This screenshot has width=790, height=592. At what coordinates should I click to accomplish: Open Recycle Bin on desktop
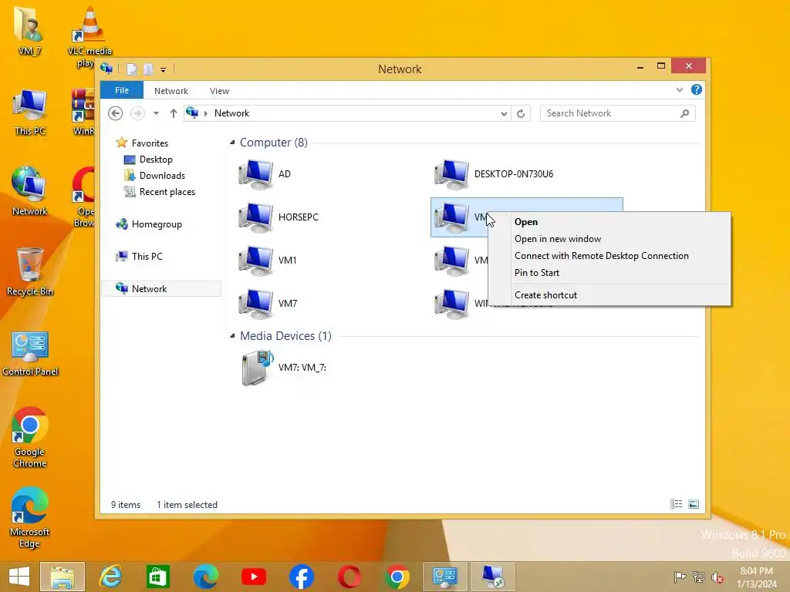click(x=30, y=272)
